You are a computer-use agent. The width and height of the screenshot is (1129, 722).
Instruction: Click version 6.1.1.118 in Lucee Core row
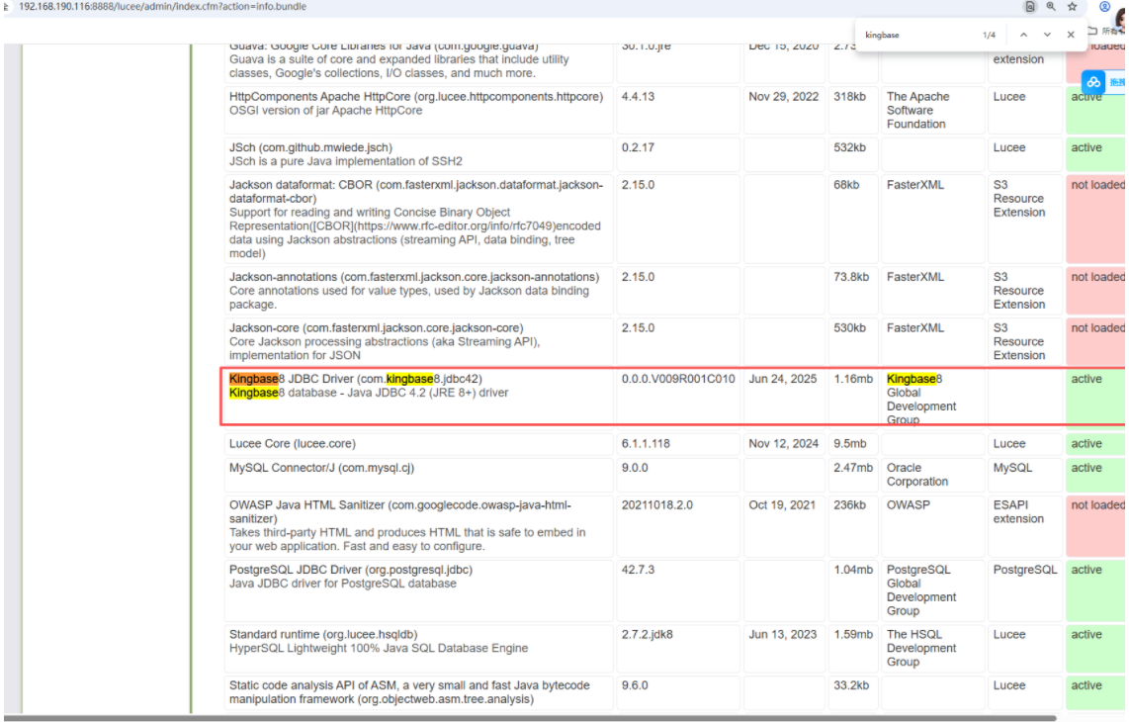(646, 444)
